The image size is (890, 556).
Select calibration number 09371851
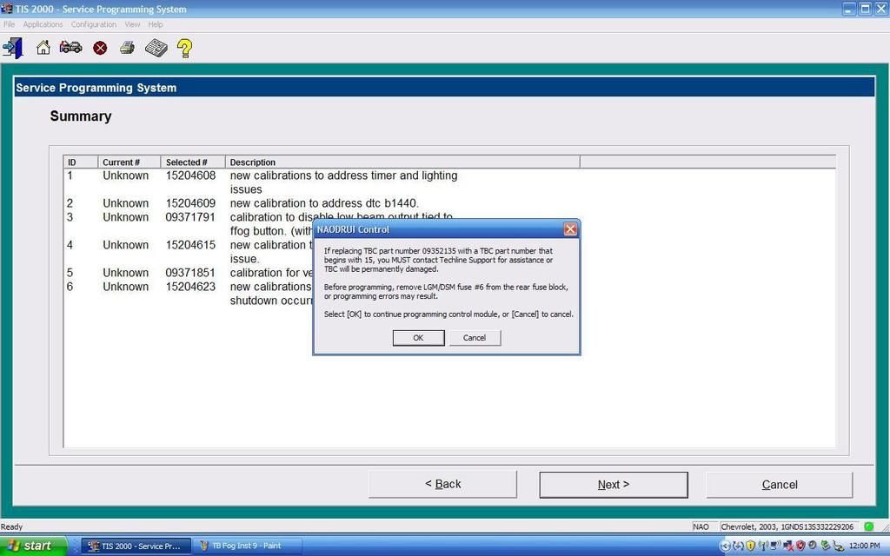(190, 273)
